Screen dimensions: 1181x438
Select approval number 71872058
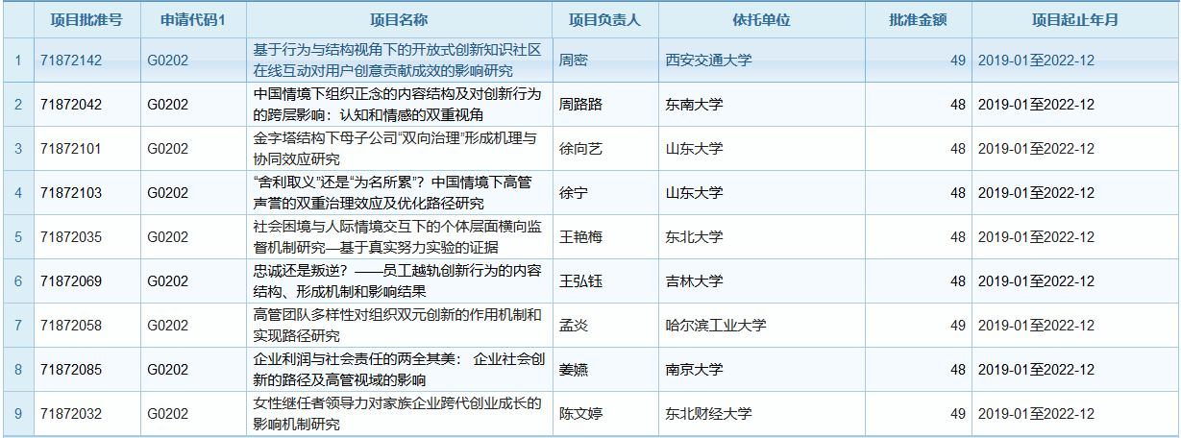tap(71, 326)
